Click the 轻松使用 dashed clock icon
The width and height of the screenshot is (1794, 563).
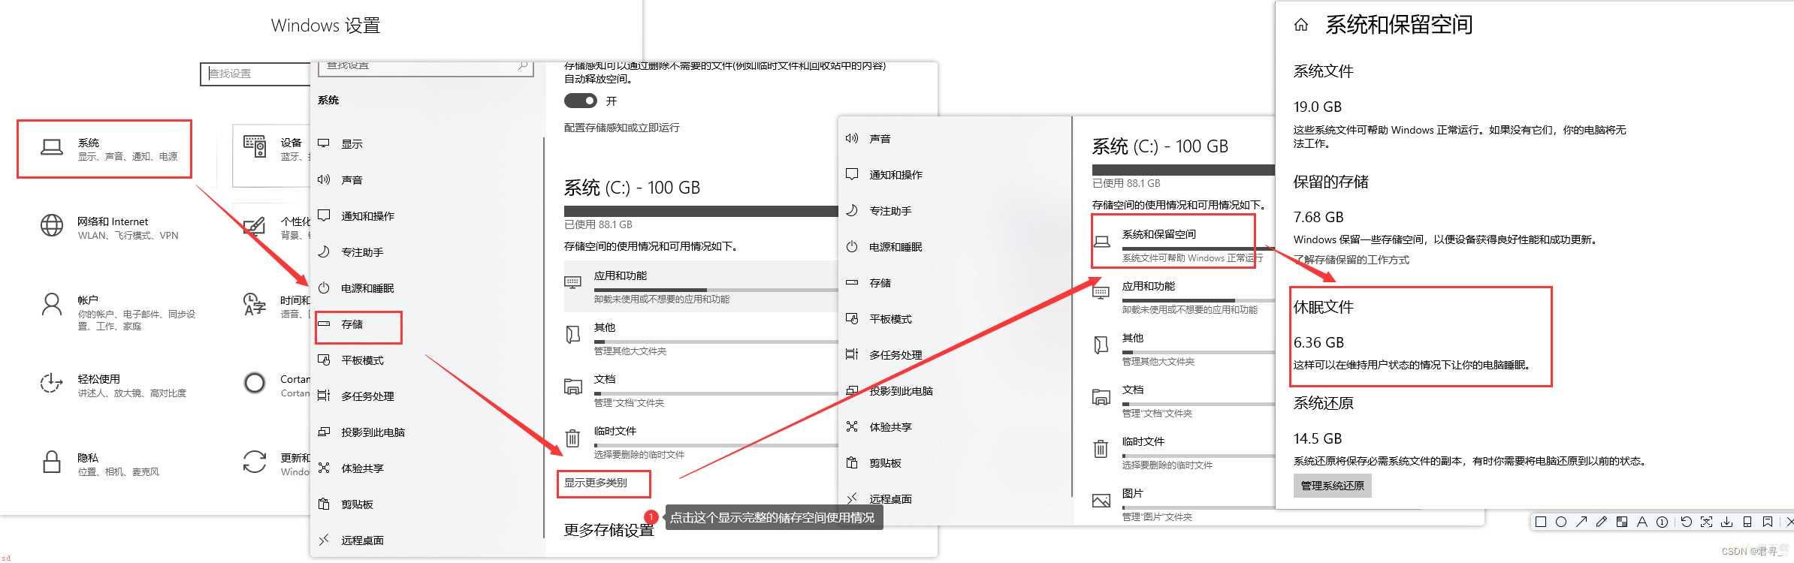51,383
